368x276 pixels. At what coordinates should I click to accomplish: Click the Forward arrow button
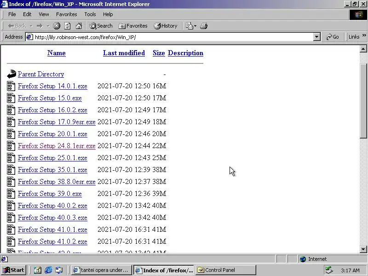click(x=40, y=26)
